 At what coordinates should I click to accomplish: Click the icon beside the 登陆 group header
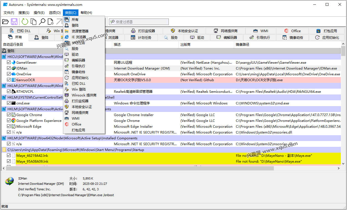4,51
